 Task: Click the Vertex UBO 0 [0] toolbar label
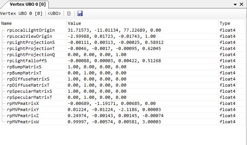tap(21, 13)
